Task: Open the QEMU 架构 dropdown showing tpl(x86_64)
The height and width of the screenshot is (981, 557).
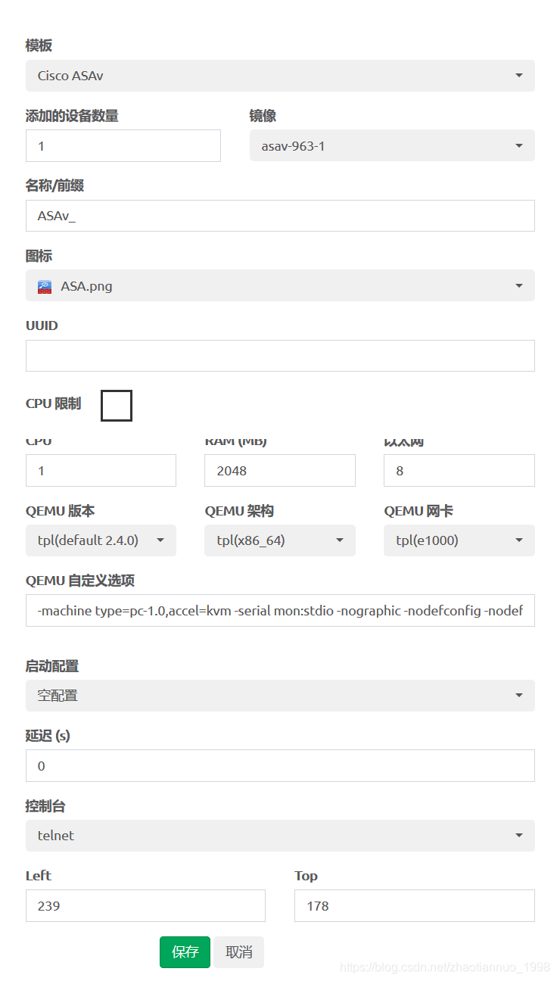Action: [x=280, y=540]
